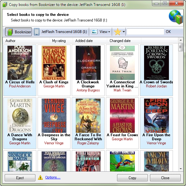Click author Vernor Vinge under A Deepness in the Sky
186x186 pixels.
click(x=54, y=143)
